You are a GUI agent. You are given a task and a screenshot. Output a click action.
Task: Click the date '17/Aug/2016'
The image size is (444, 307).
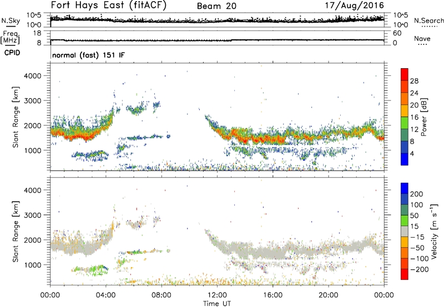point(354,6)
